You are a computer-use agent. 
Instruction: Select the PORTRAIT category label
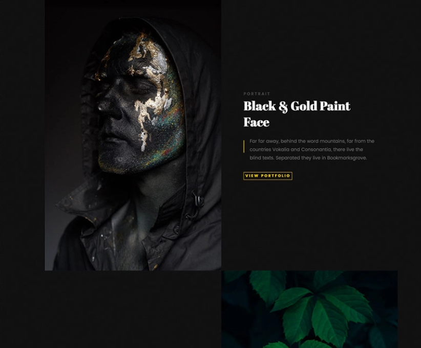tap(257, 94)
